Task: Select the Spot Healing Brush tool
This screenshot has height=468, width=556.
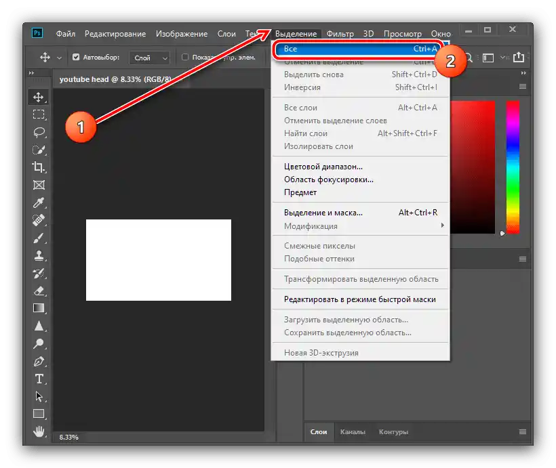Action: pos(39,220)
